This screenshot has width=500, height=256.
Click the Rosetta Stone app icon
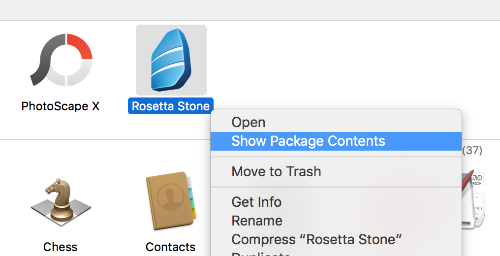coord(171,60)
